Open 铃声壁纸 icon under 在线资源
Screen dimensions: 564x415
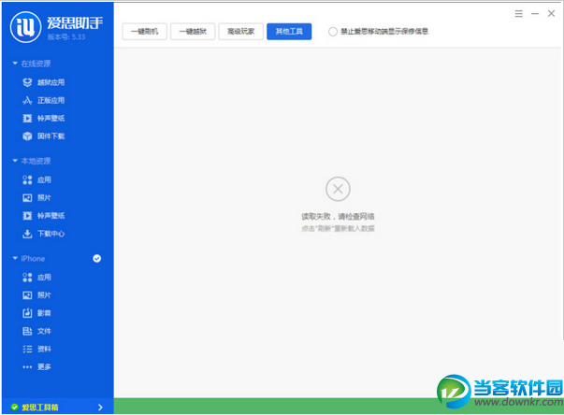[27, 118]
